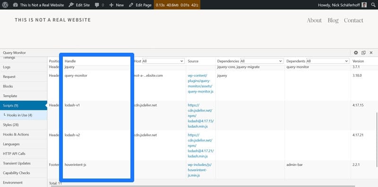Open lodash@4.17.21 source link
This screenshot has height=187, width=378.
(x=200, y=146)
